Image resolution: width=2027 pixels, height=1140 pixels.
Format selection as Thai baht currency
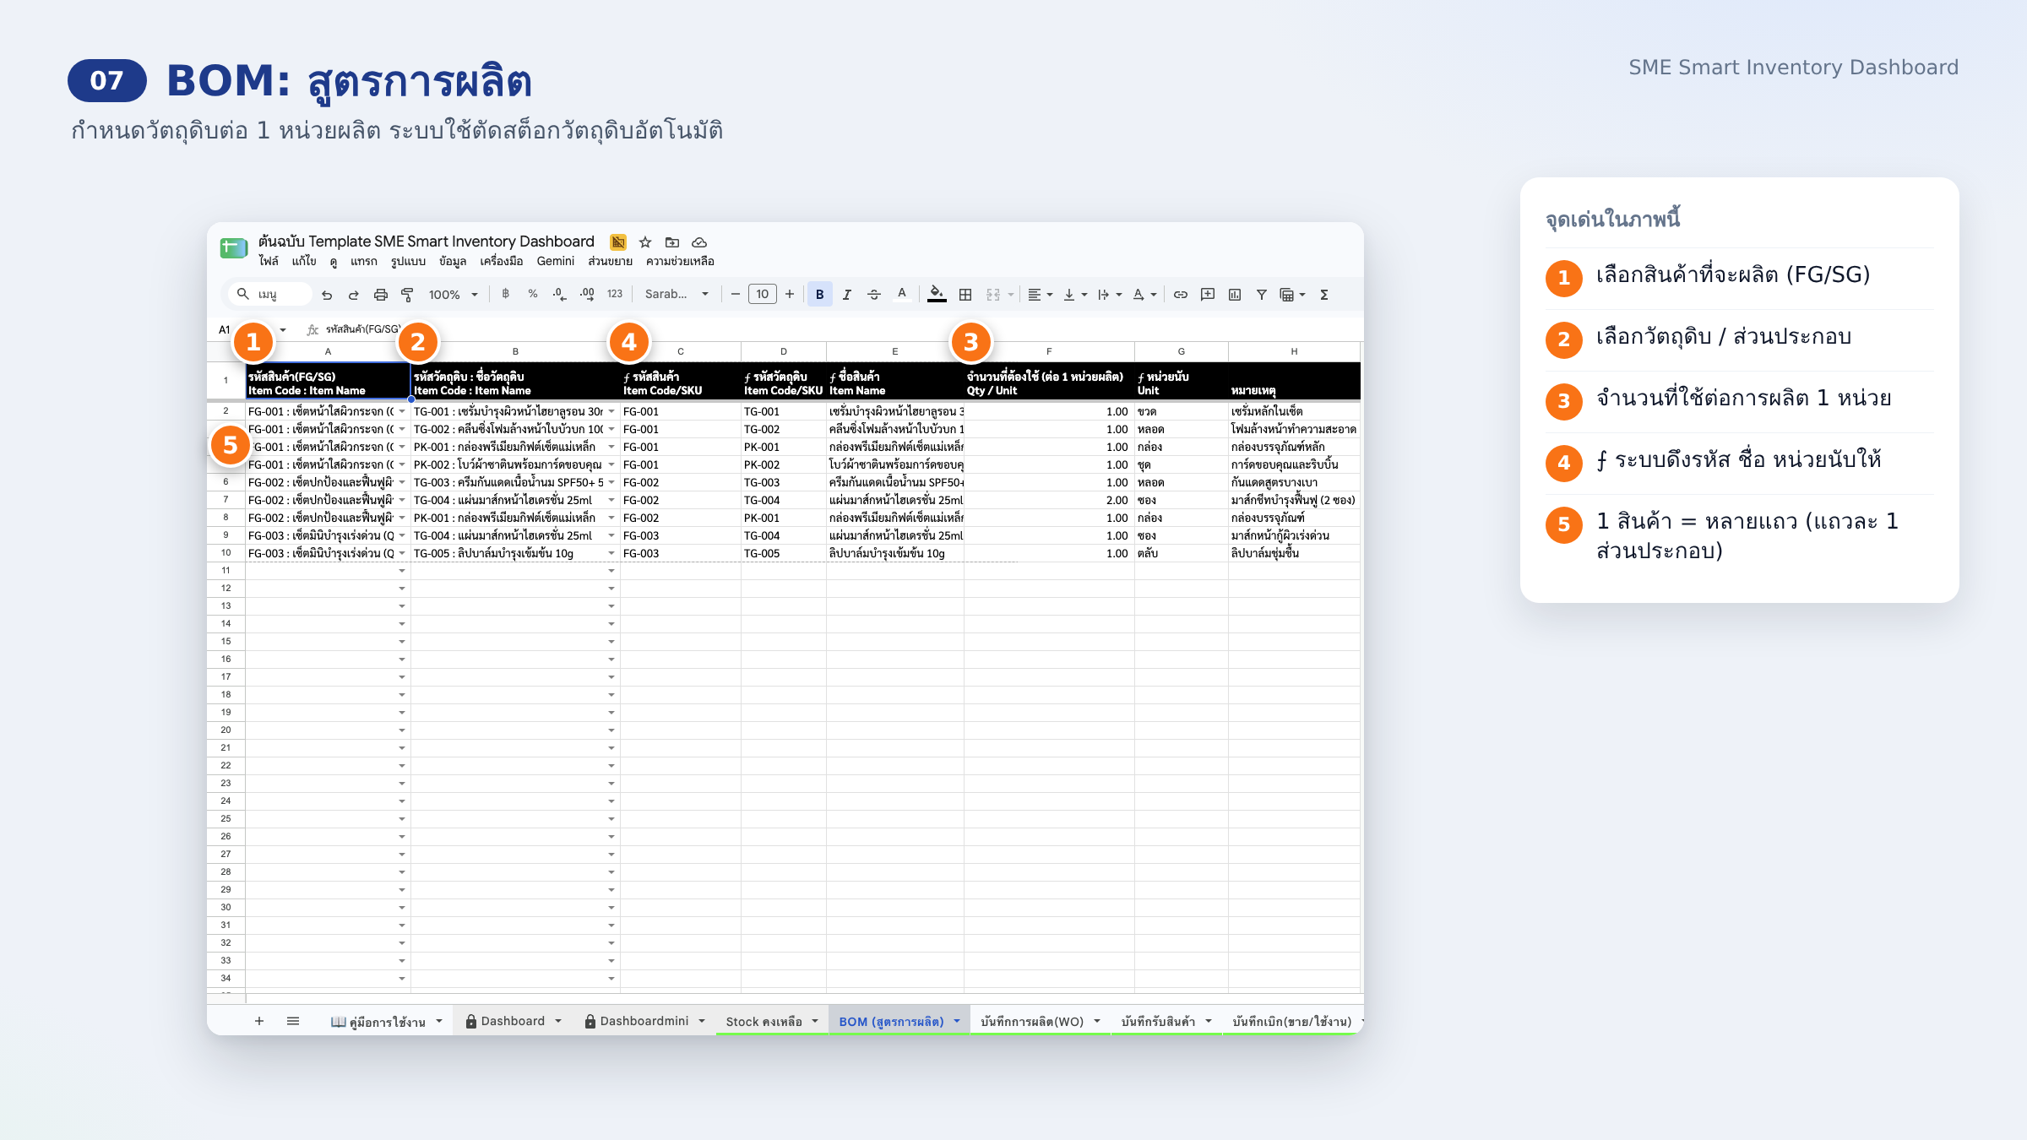(x=505, y=294)
